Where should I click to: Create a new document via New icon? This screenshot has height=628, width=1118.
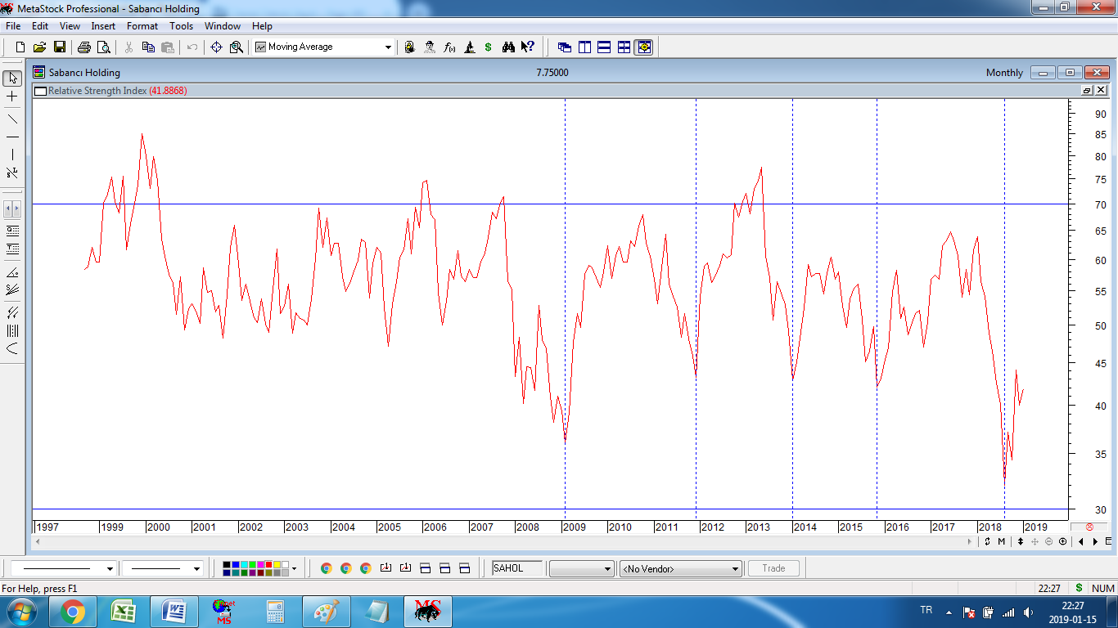coord(20,47)
